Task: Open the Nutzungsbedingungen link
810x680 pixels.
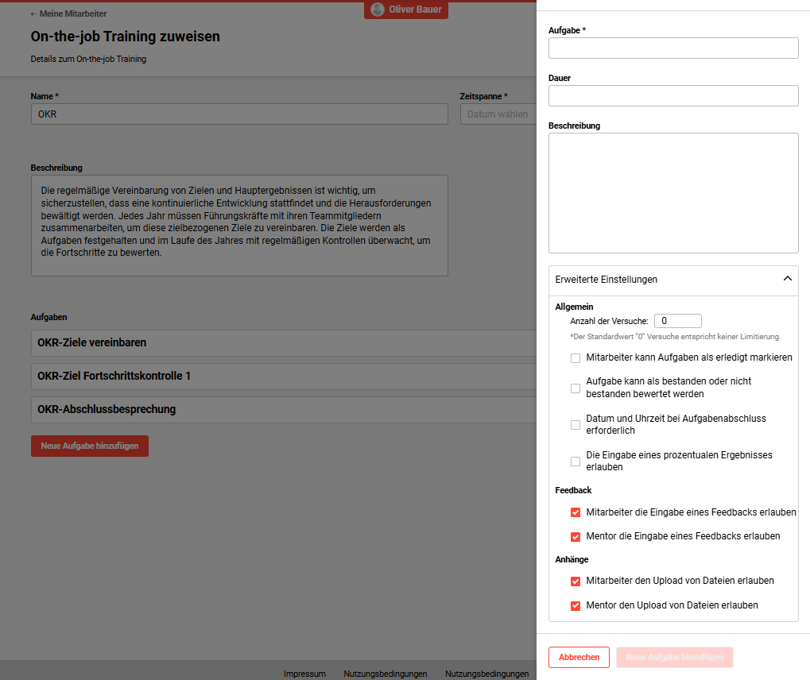Action: tap(386, 674)
